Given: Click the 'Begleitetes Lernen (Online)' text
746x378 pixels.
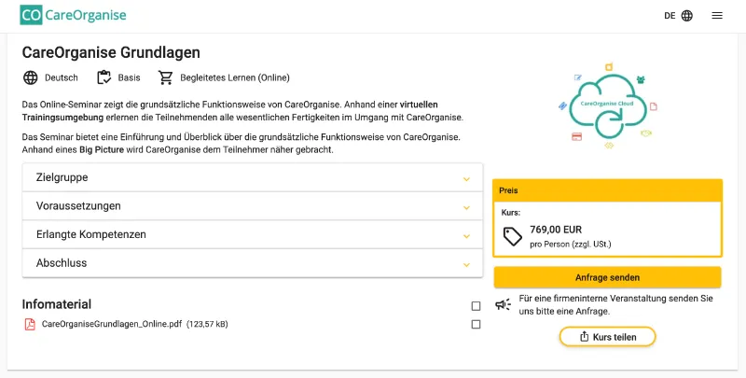Looking at the screenshot, I should coord(235,77).
